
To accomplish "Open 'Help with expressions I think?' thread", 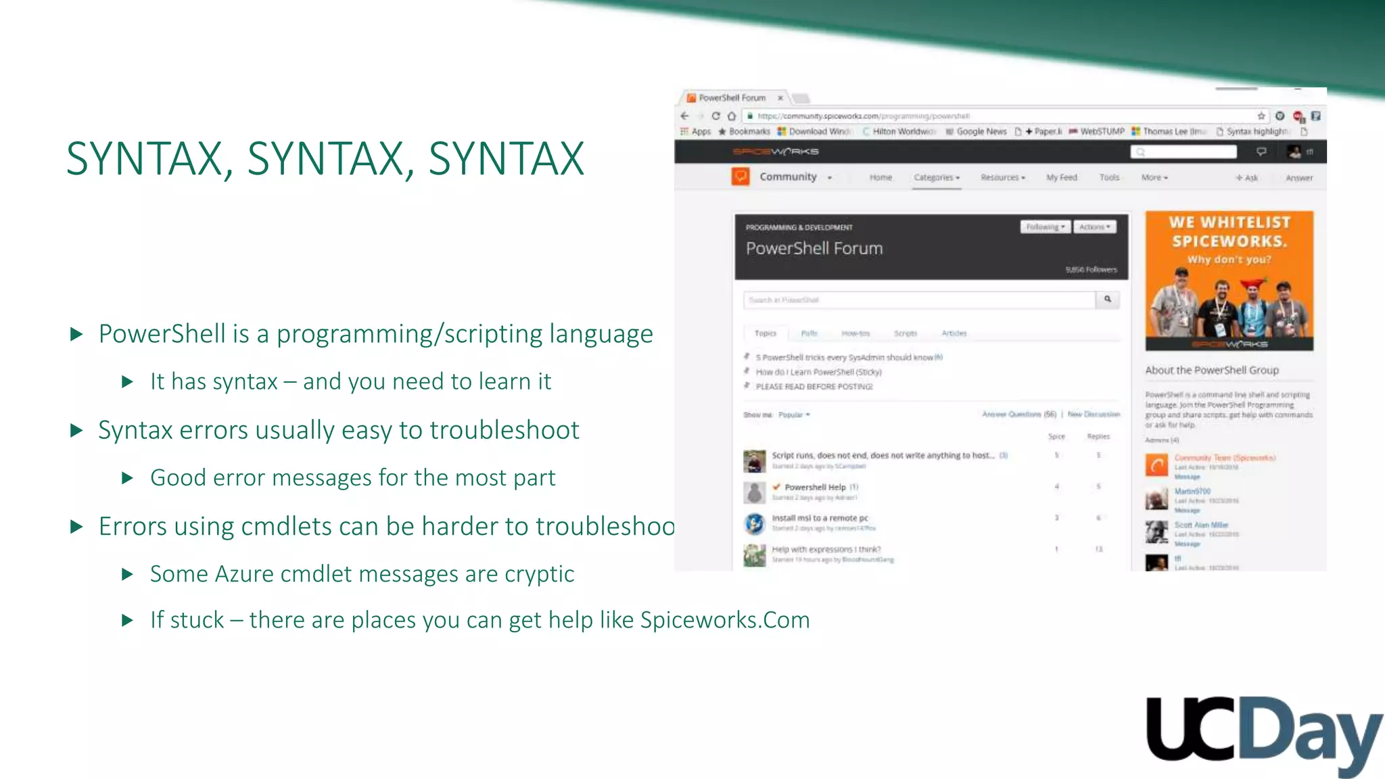I will pyautogui.click(x=826, y=549).
